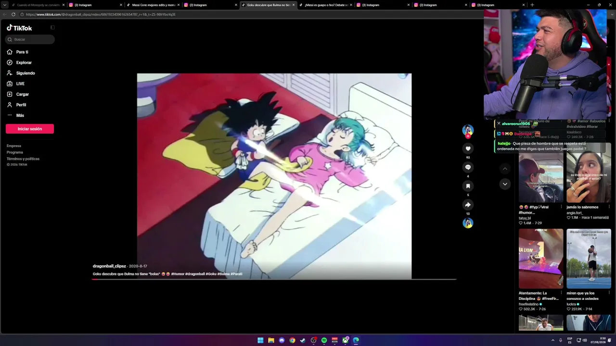
Task: Open the TikTok logo home link
Action: [x=19, y=28]
